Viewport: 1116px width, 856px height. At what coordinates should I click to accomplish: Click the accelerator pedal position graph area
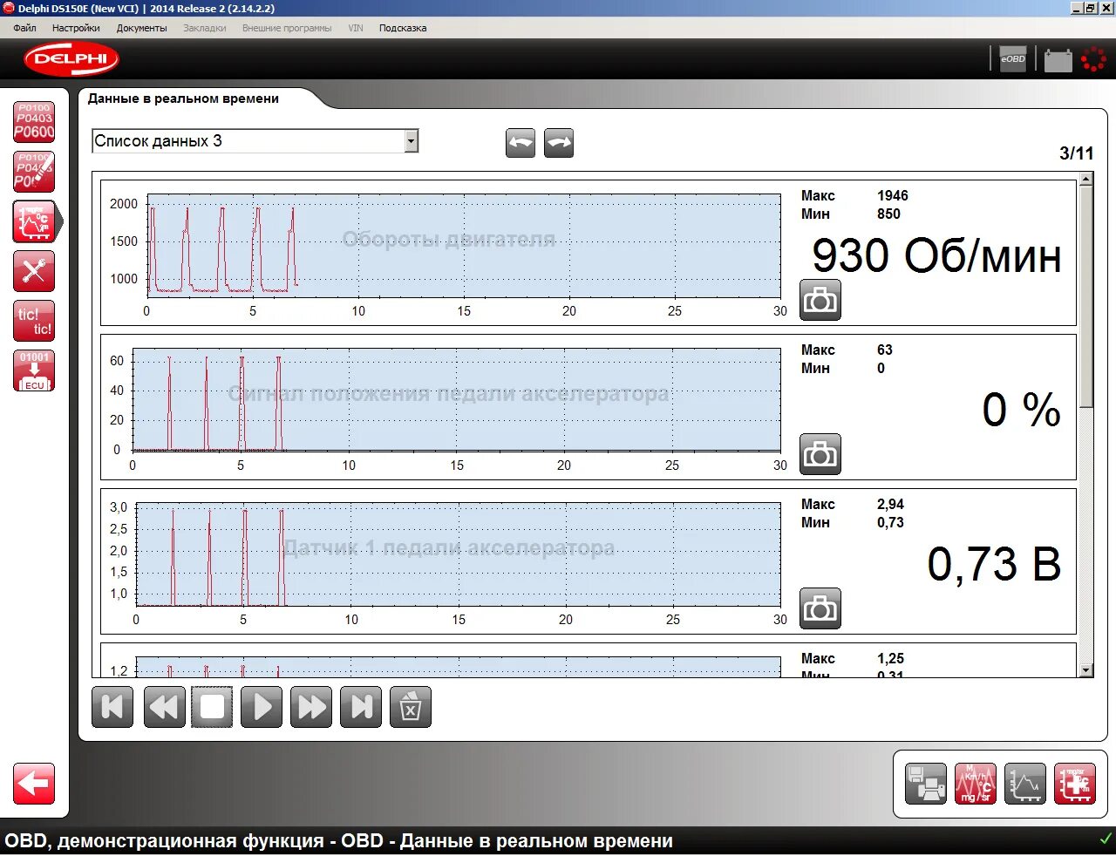[456, 400]
